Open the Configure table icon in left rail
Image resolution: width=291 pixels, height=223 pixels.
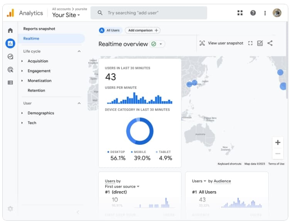tap(10, 82)
